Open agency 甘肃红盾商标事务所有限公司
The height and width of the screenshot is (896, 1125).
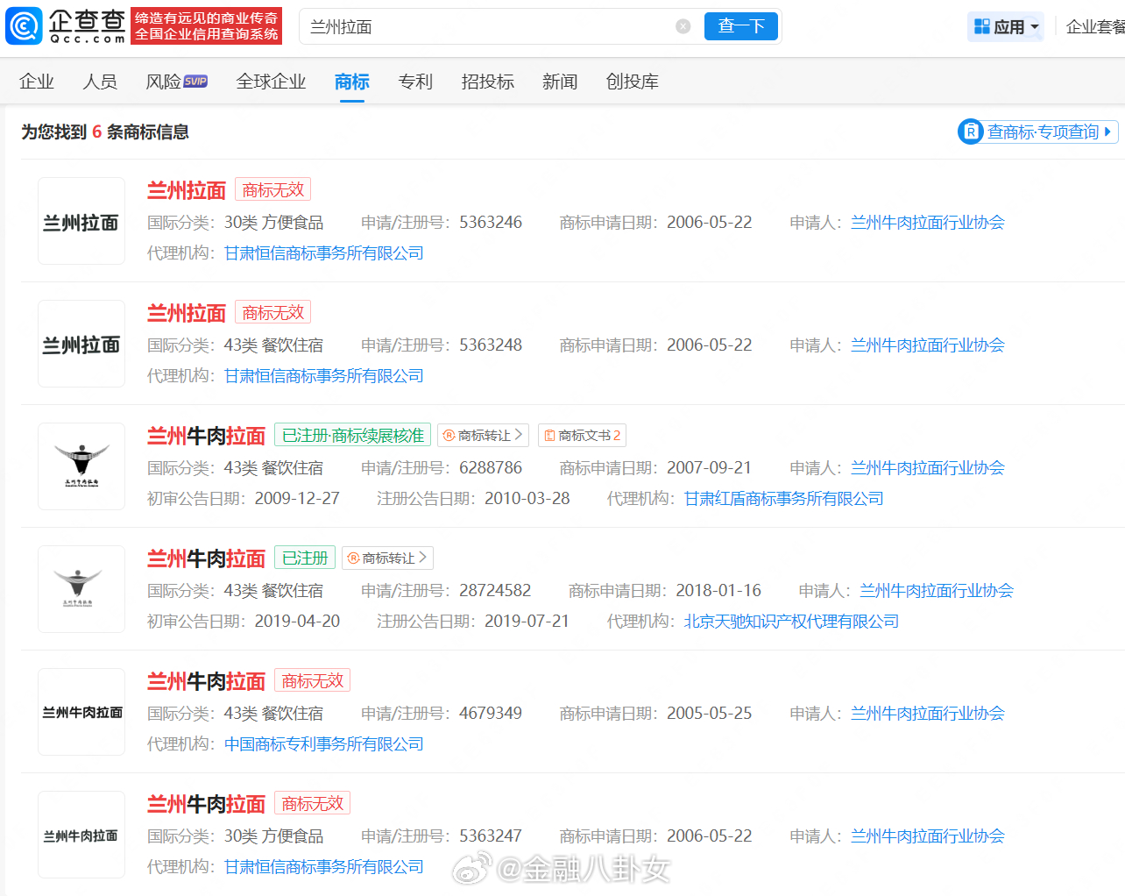click(x=784, y=499)
